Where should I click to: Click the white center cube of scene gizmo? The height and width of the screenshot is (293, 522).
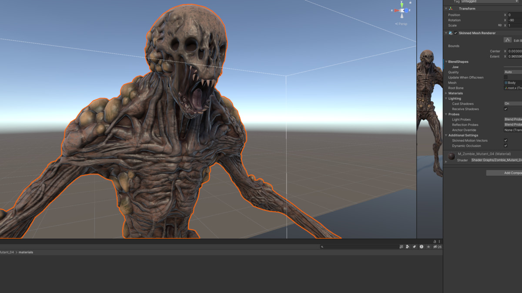point(402,10)
